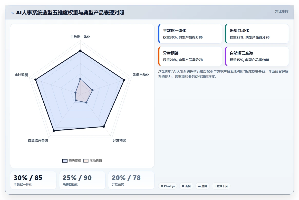This screenshot has height=200, width=299.
Task: Toggle the 模块依赖 legend dataset
Action: click(72, 160)
